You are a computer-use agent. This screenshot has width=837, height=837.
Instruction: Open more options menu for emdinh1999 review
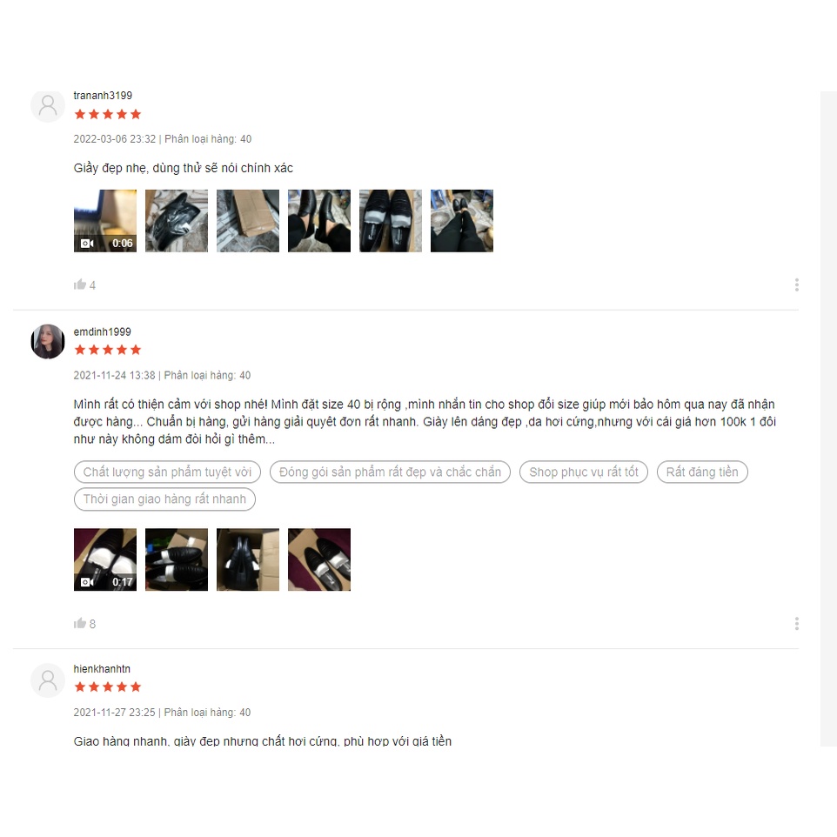point(796,624)
